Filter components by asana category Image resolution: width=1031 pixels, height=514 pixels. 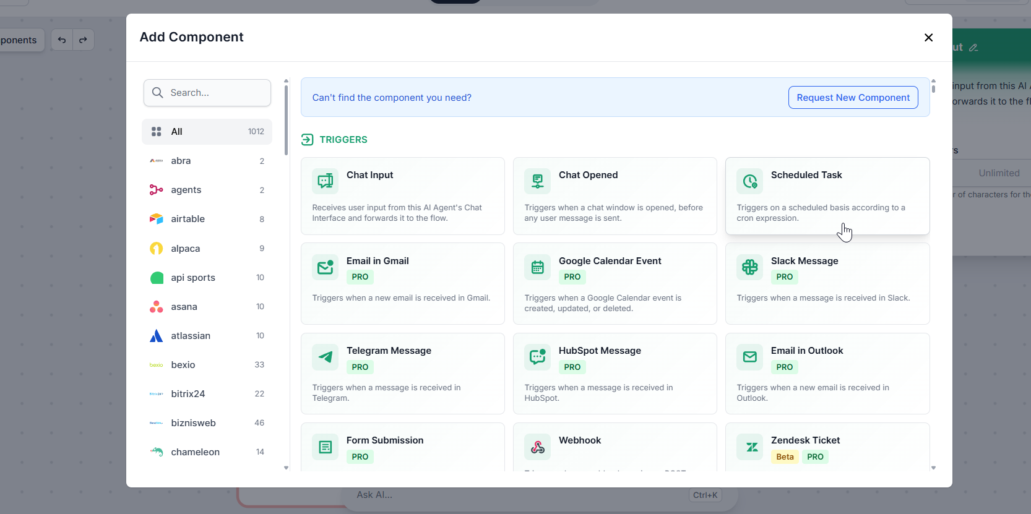207,307
